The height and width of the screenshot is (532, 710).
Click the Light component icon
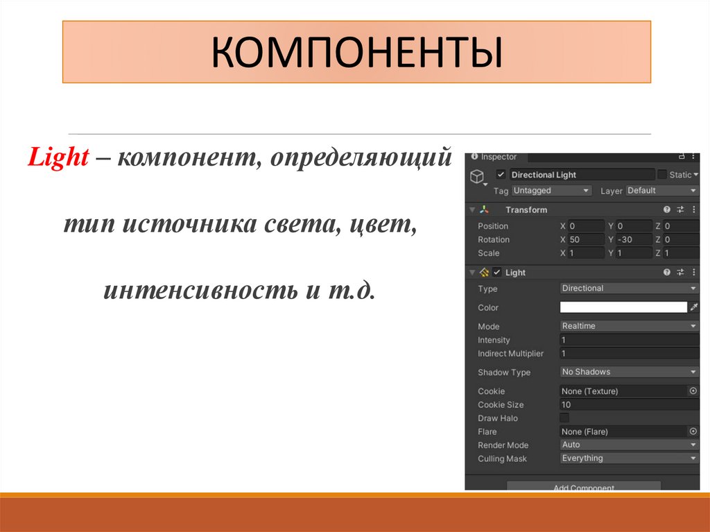pos(484,272)
